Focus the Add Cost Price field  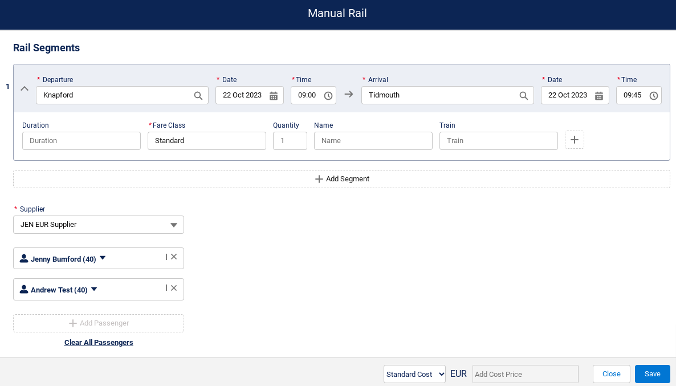(525, 374)
